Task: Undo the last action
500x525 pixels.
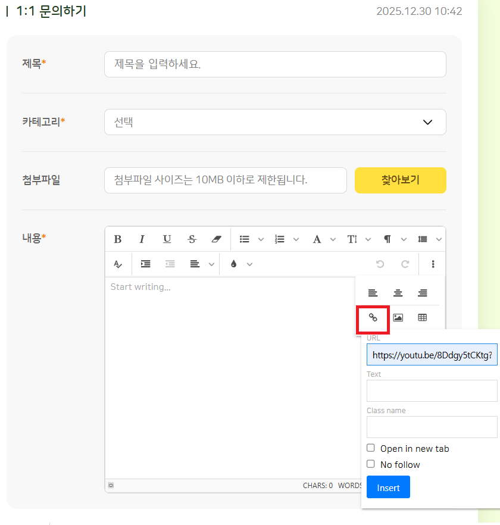Action: coord(380,264)
